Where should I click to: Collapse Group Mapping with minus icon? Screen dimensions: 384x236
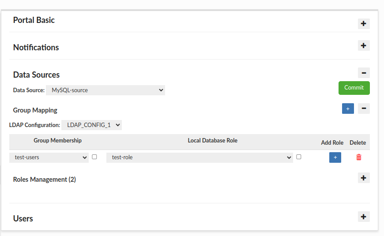[363, 109]
